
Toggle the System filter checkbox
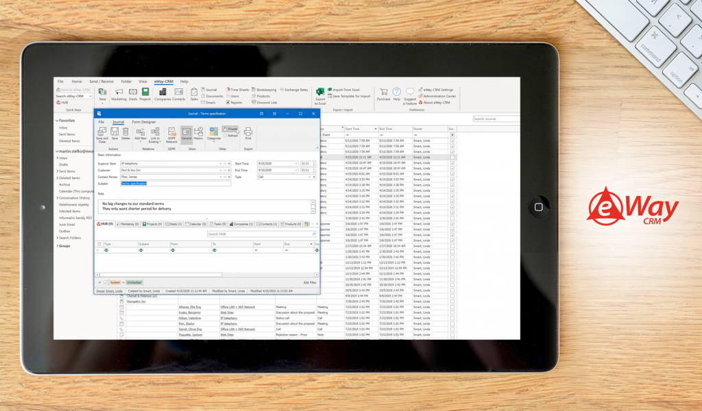106,281
